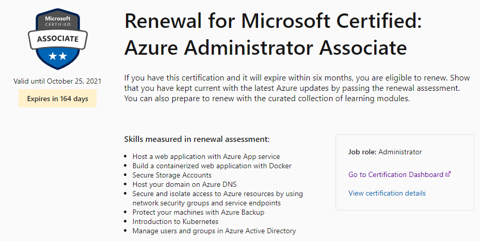Viewport: 480px width, 241px height.
Task: Click the two stars on the badge
Action: point(57,55)
